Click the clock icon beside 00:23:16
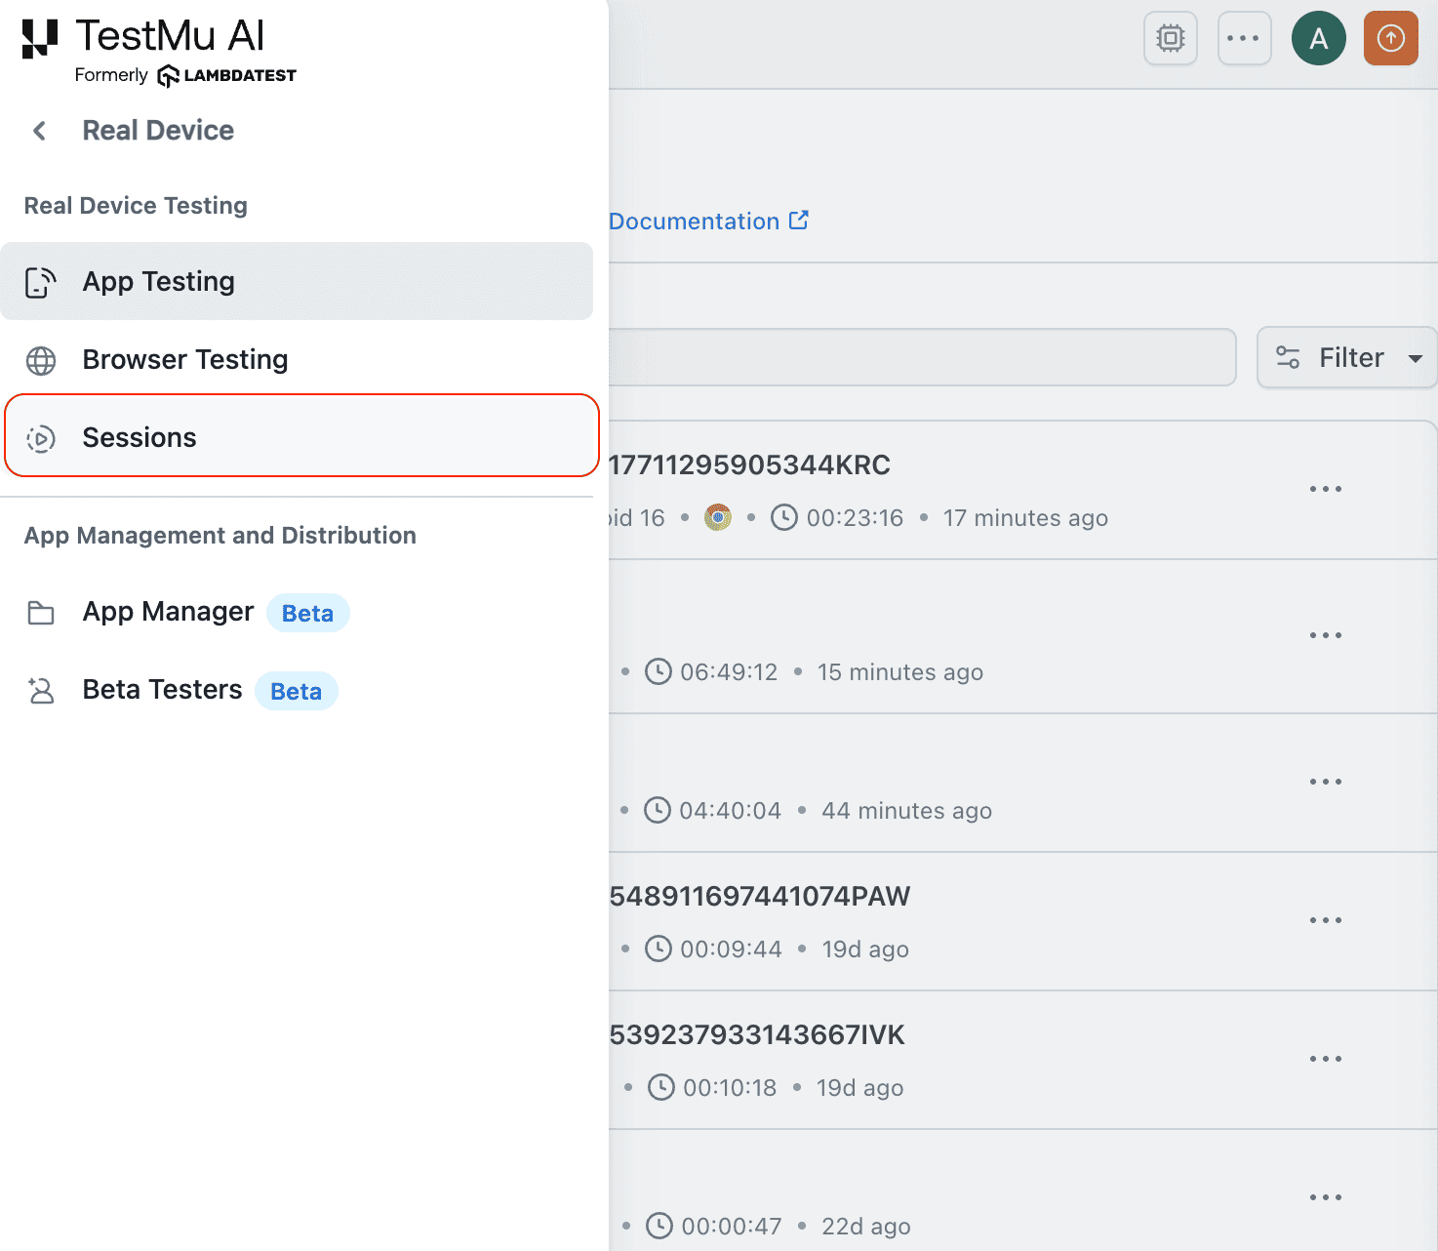 pos(784,517)
